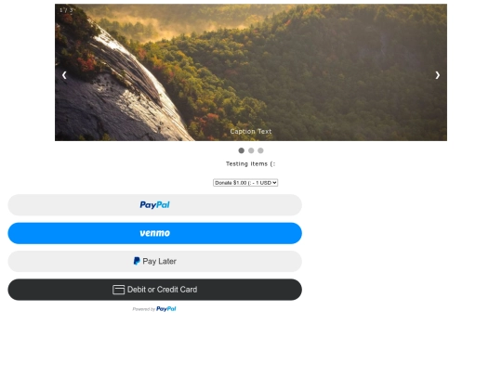The height and width of the screenshot is (376, 502).
Task: Select the third slideshow dot indicator
Action: click(260, 150)
